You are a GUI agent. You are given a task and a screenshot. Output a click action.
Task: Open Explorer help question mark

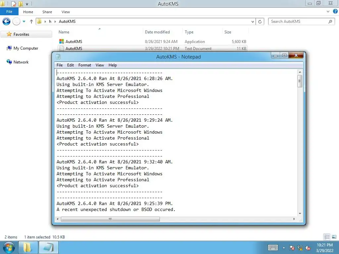(335, 12)
